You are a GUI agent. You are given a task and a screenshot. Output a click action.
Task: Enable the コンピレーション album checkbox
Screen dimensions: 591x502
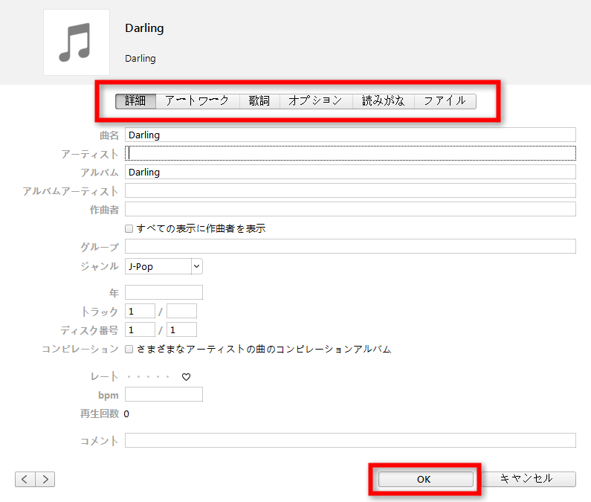pyautogui.click(x=129, y=350)
